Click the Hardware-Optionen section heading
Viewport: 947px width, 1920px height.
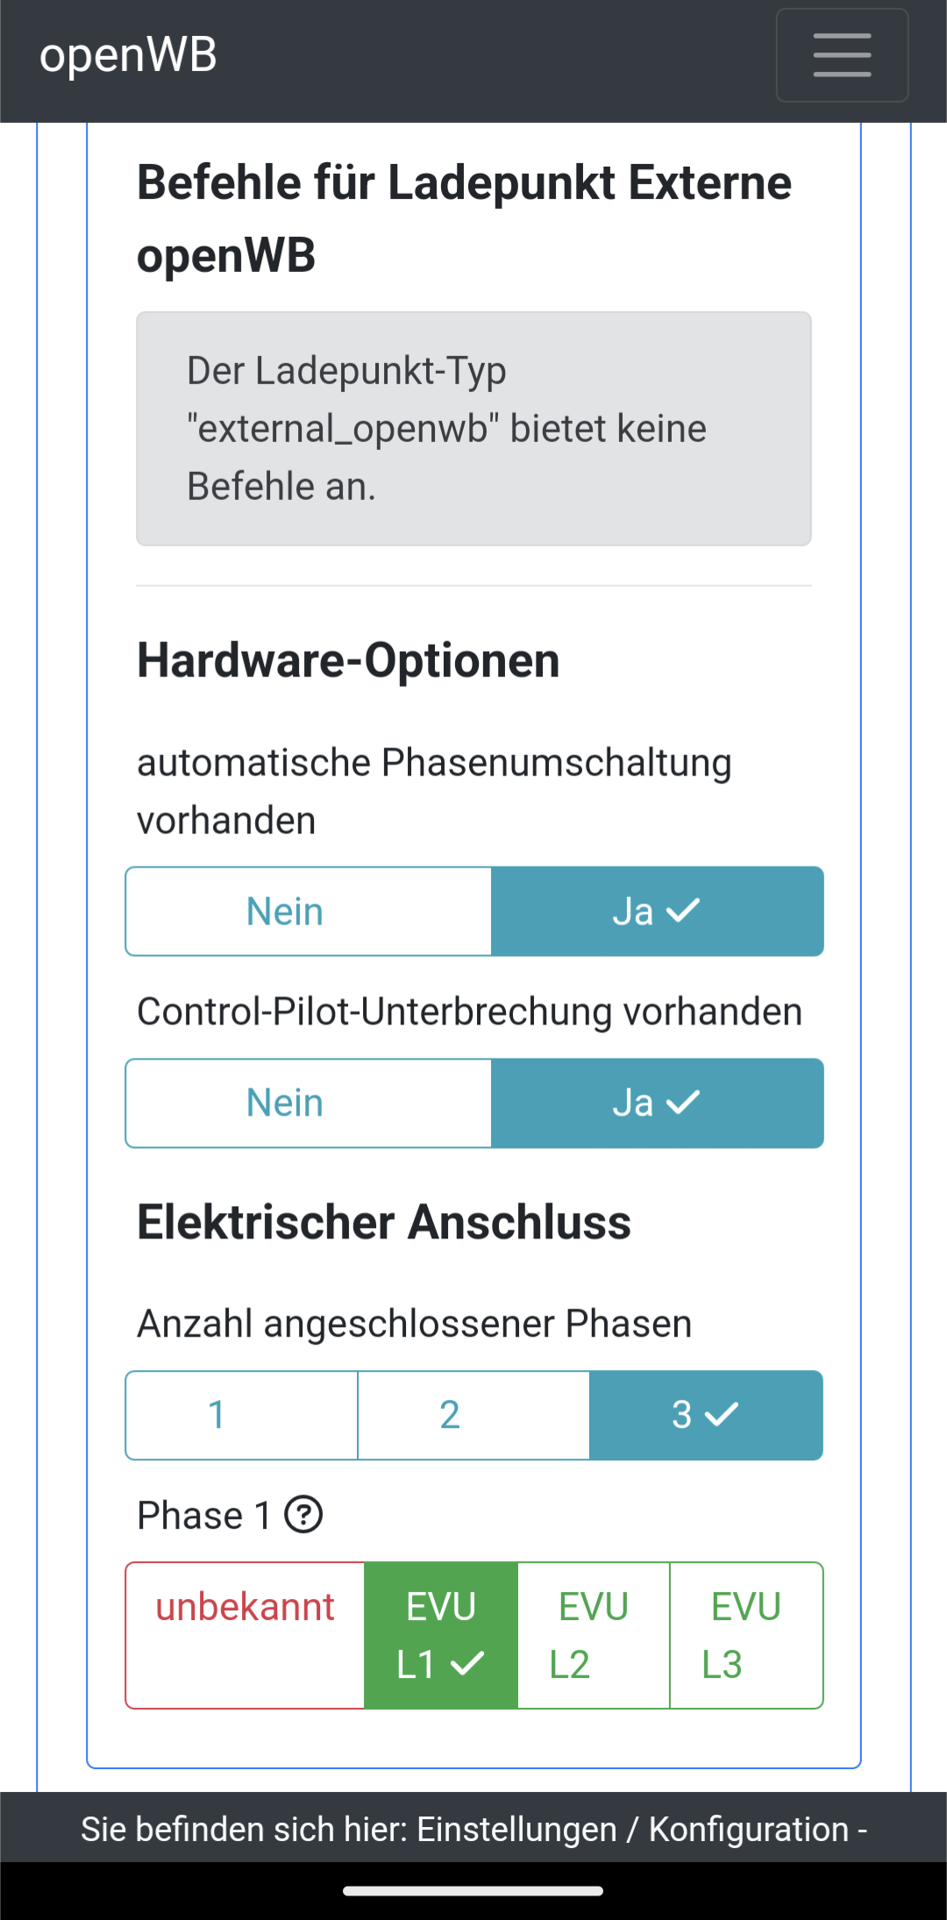tap(348, 660)
